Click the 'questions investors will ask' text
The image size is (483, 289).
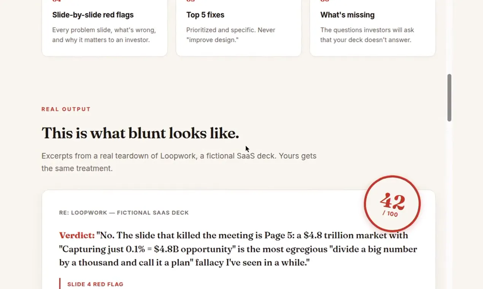click(x=367, y=35)
